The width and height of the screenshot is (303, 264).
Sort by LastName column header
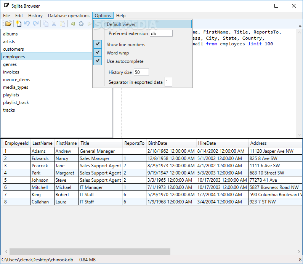tap(42, 143)
